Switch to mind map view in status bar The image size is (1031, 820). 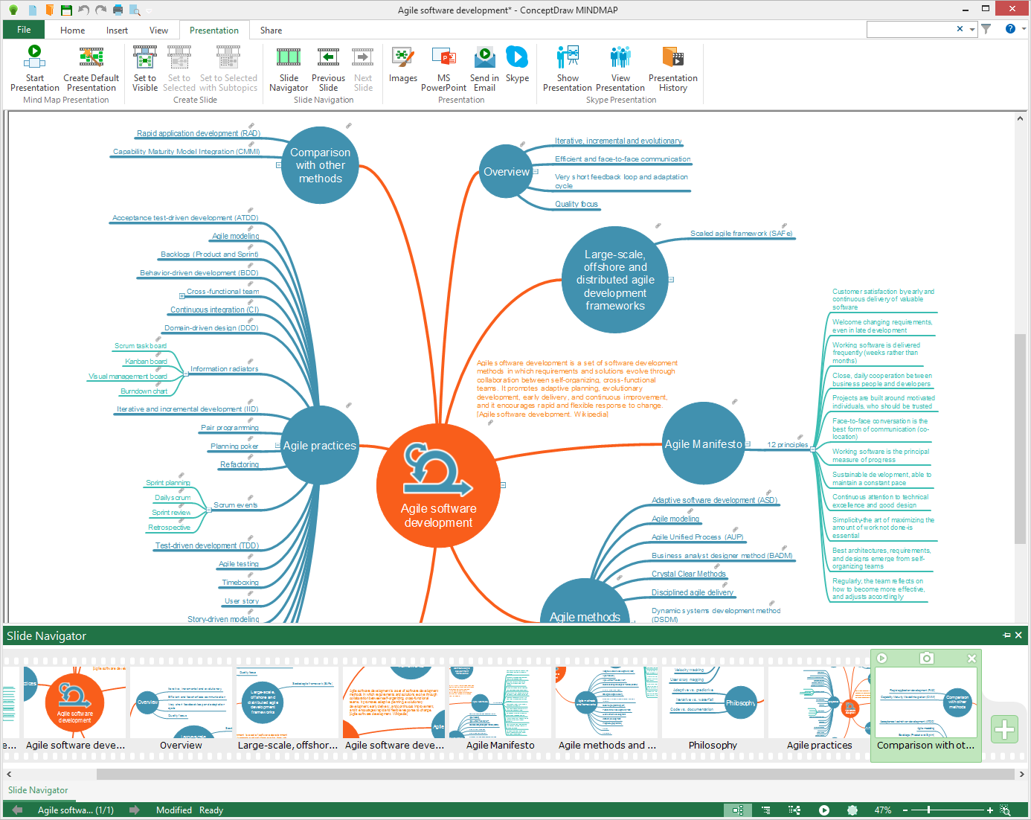tap(738, 810)
